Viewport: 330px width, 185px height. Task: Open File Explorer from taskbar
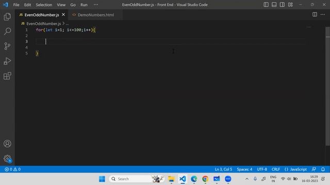pyautogui.click(x=171, y=179)
